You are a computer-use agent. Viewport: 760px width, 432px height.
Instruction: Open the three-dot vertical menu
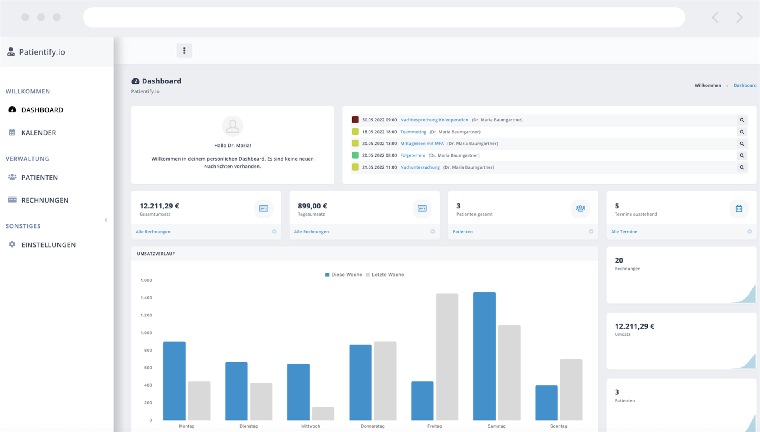184,51
